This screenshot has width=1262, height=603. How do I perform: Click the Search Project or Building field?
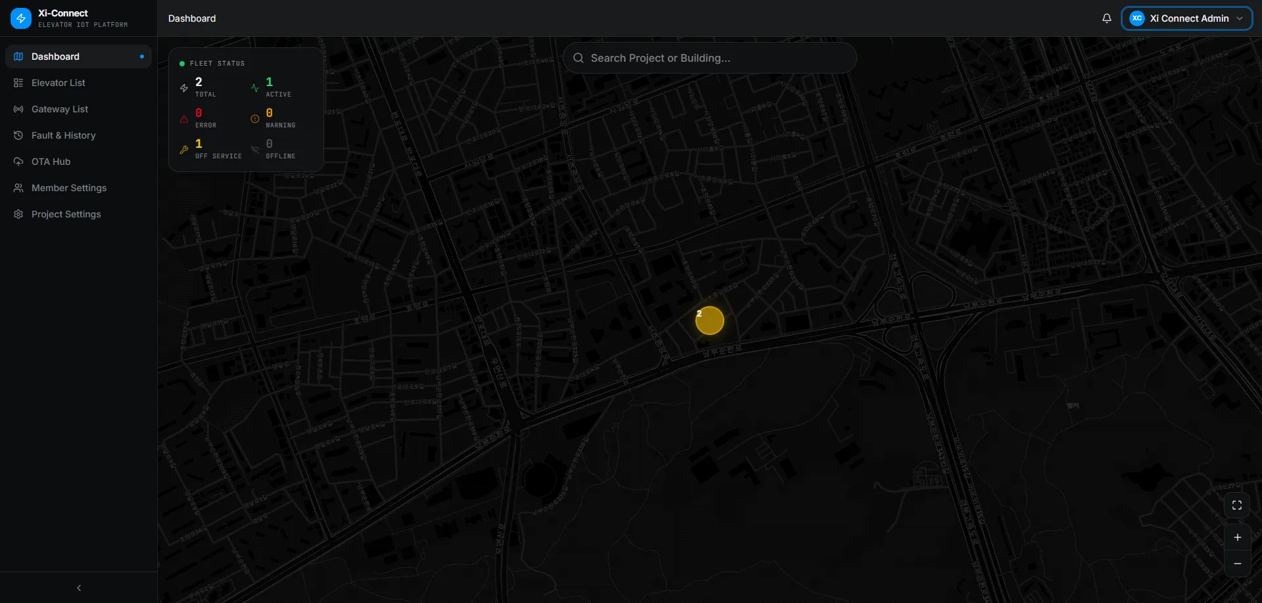pyautogui.click(x=710, y=58)
